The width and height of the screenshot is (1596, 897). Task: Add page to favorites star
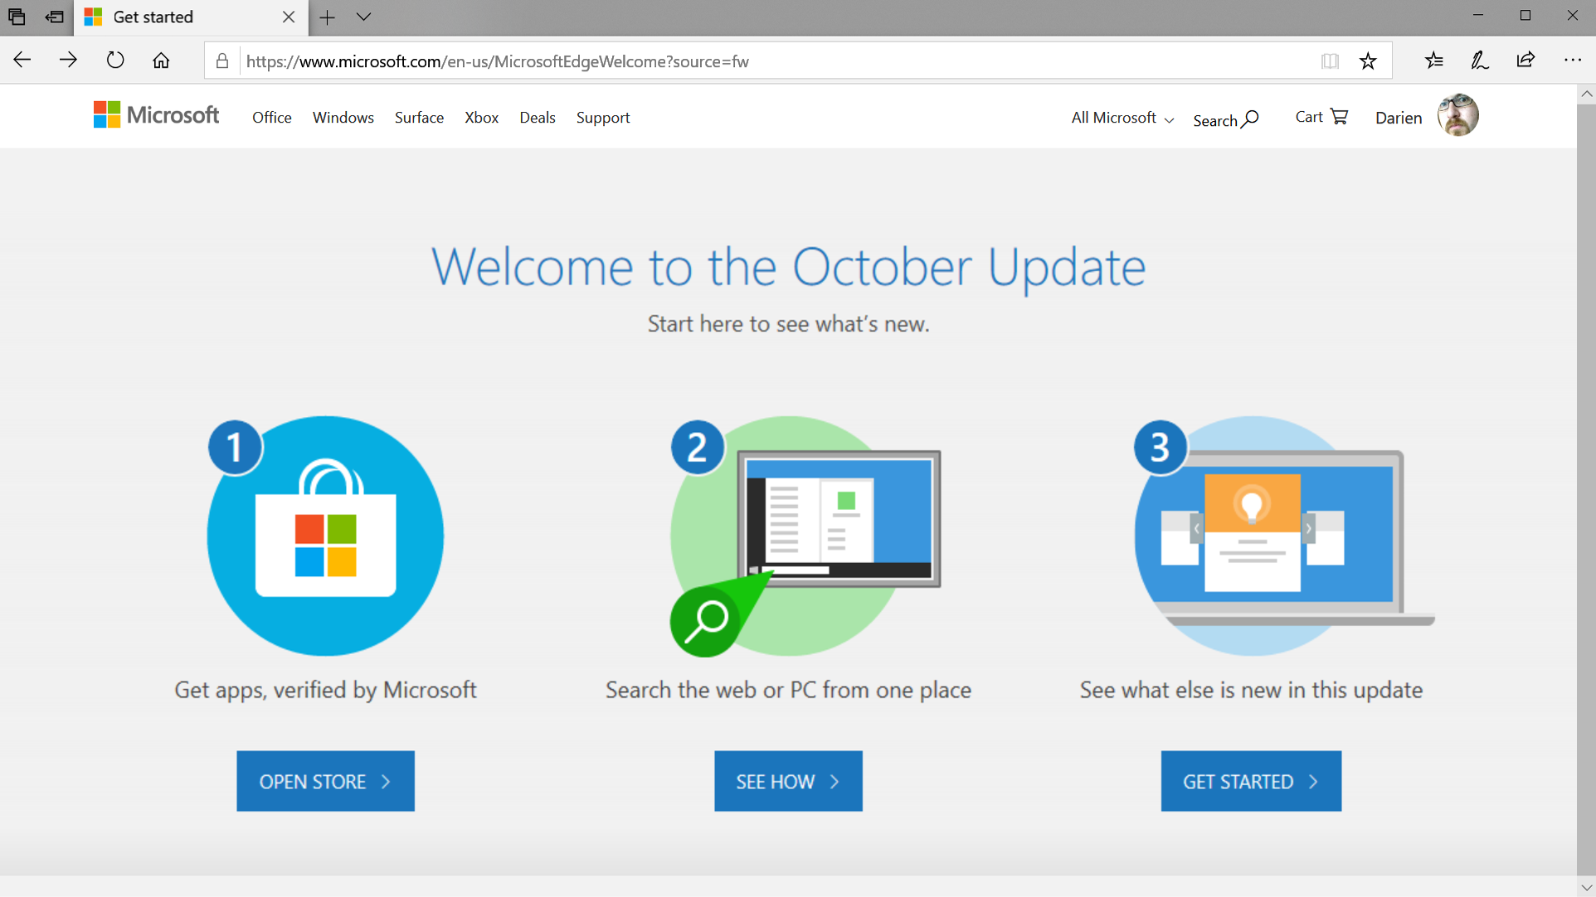point(1368,61)
